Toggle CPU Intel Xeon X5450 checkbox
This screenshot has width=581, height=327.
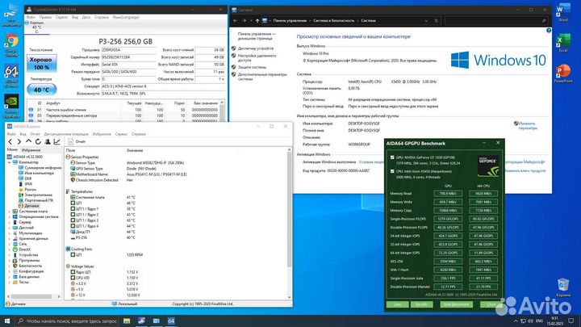click(392, 171)
